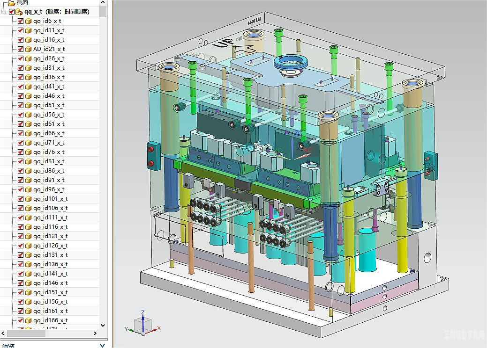Click the part icon of qq_id66_x_t
Image resolution: width=487 pixels, height=348 pixels.
(28, 133)
